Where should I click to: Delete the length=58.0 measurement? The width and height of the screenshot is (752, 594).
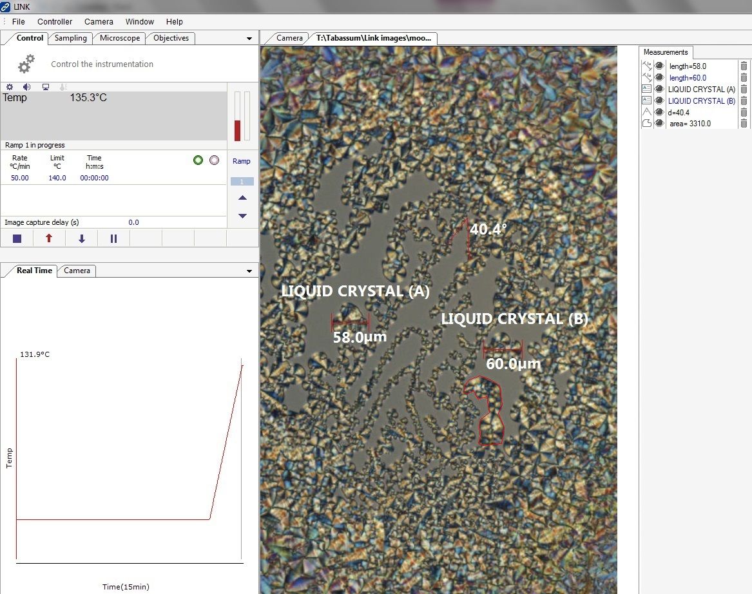pyautogui.click(x=744, y=66)
